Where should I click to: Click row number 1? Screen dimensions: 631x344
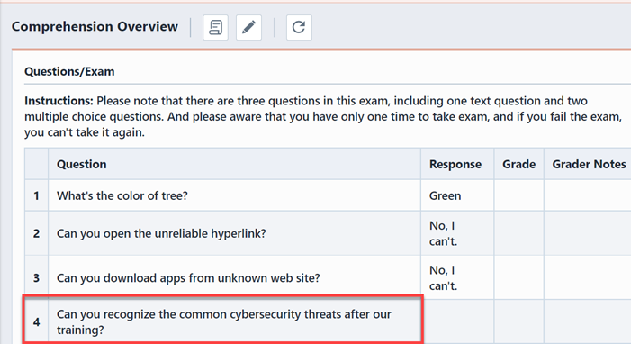[x=36, y=195]
